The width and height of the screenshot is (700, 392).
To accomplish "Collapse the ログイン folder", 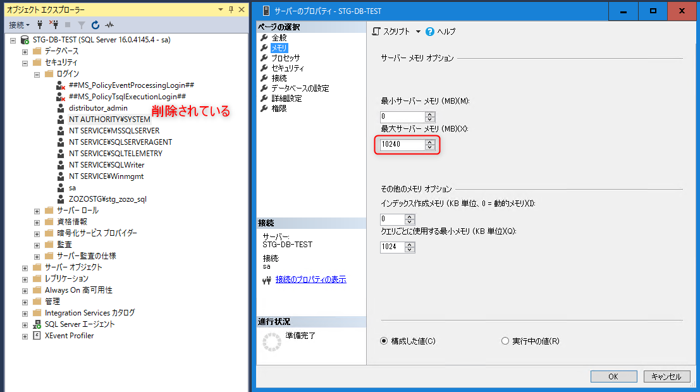I will coord(37,75).
